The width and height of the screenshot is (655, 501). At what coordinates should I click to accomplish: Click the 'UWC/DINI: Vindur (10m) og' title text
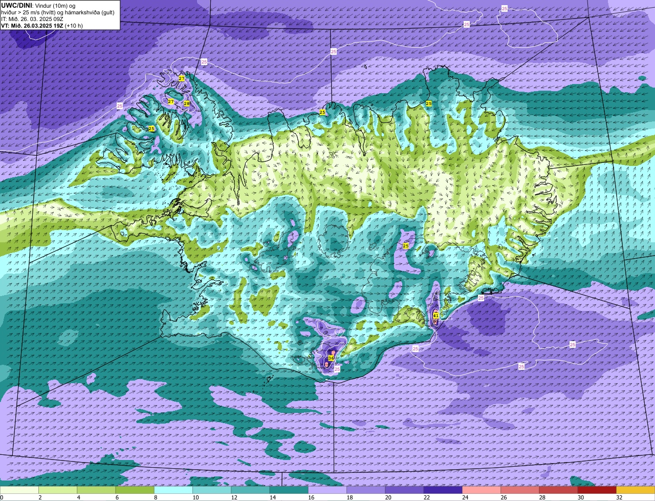[38, 5]
